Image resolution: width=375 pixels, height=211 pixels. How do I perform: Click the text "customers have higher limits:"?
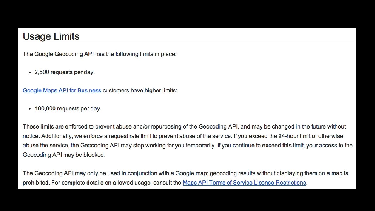pyautogui.click(x=140, y=90)
